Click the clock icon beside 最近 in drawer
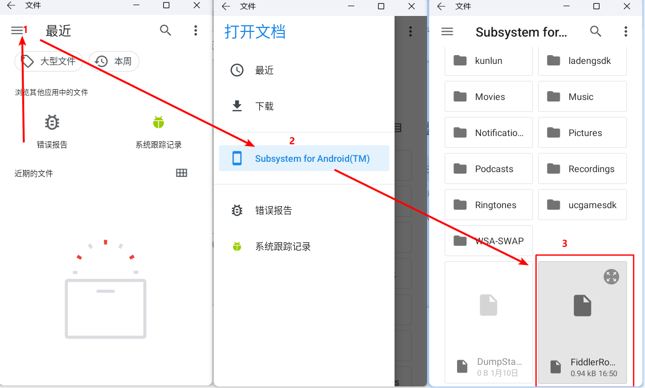645x388 pixels. pyautogui.click(x=237, y=70)
